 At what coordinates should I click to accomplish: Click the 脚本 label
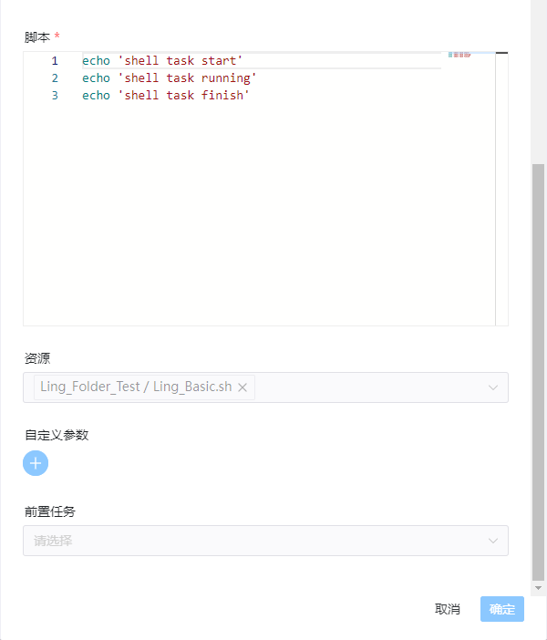click(37, 37)
